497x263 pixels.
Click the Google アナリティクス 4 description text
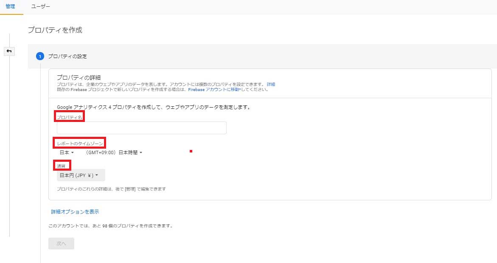(154, 107)
